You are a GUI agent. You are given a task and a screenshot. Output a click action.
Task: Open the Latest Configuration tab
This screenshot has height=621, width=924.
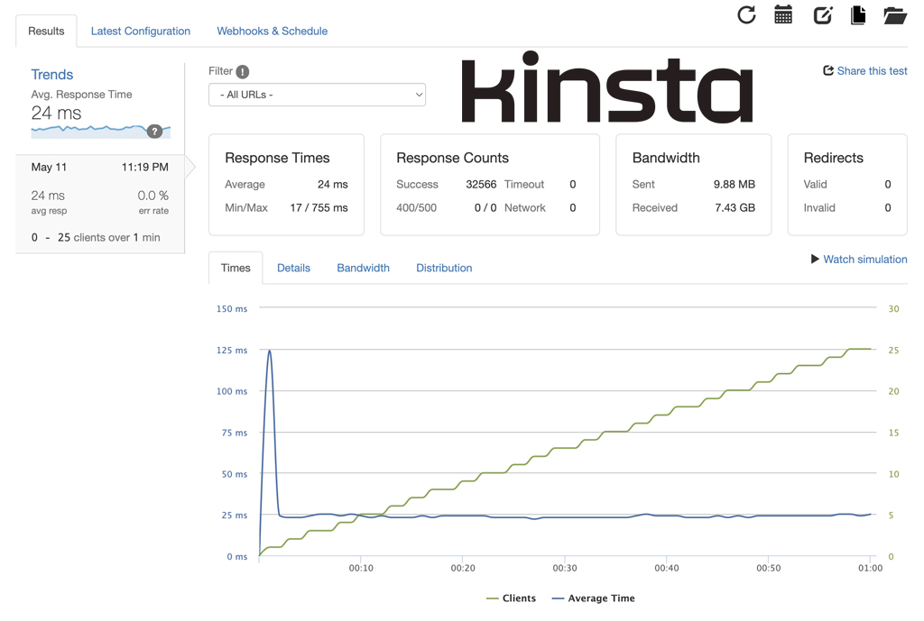(x=140, y=32)
